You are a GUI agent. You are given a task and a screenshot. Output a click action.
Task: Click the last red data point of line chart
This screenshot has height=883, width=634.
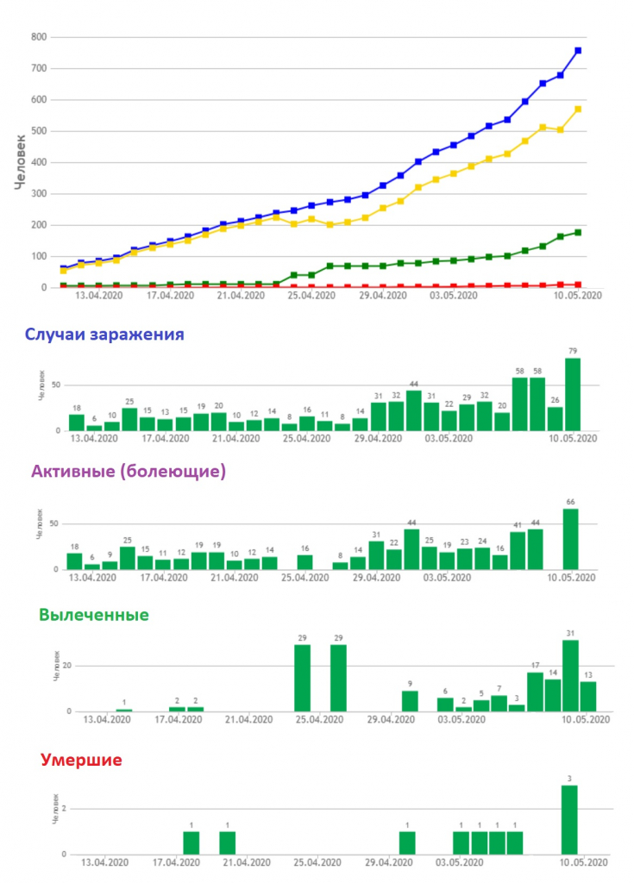578,285
